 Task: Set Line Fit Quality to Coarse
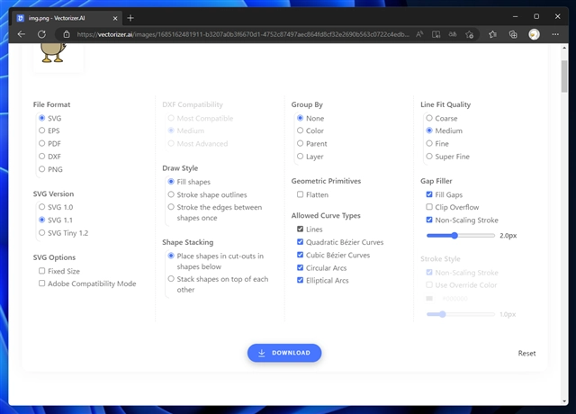click(429, 118)
